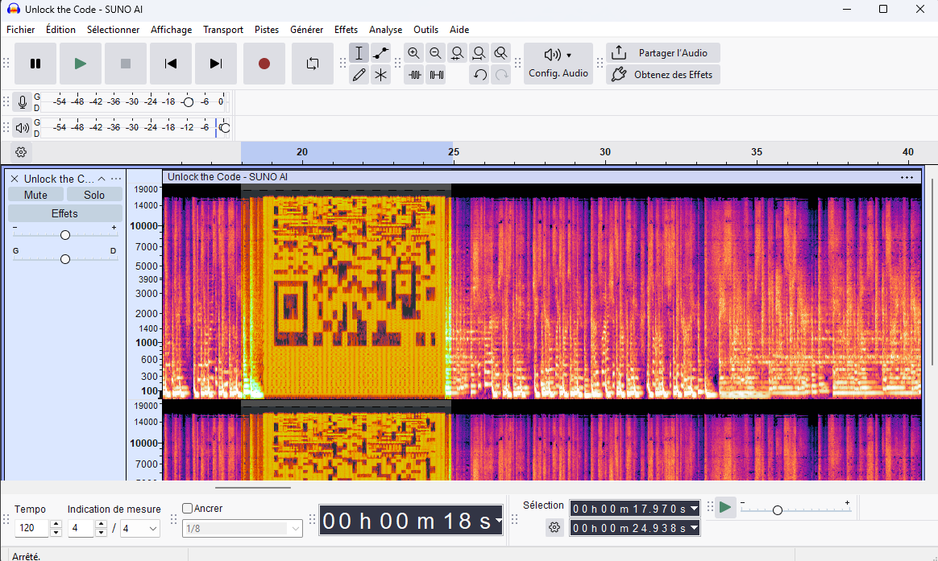
Task: Click the Partager l'Audio button
Action: pos(662,53)
